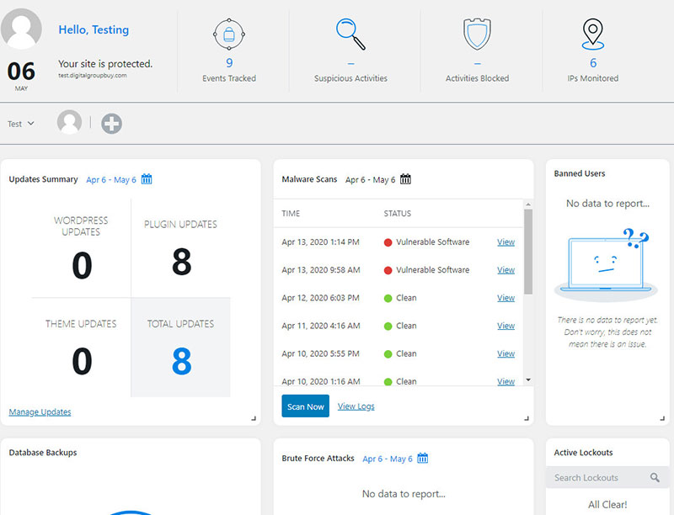Click the grey user avatar beside Test
Viewport: 674px width, 515px height.
[x=69, y=123]
